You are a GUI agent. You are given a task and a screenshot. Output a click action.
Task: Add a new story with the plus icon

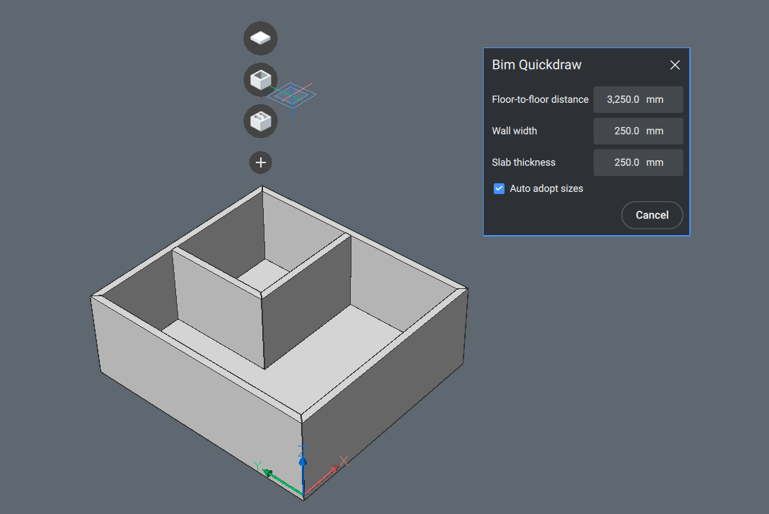[x=260, y=162]
